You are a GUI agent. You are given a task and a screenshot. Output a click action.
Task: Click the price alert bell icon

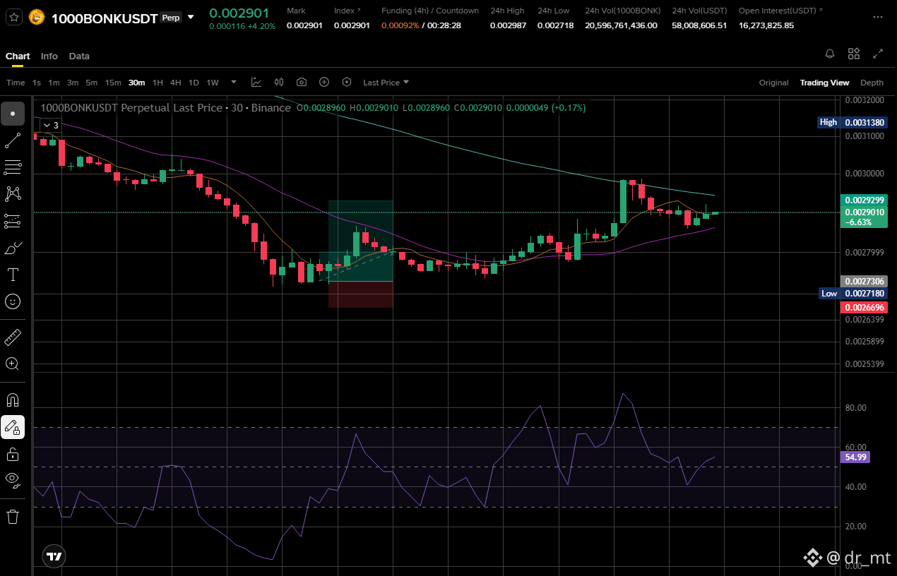tap(830, 54)
